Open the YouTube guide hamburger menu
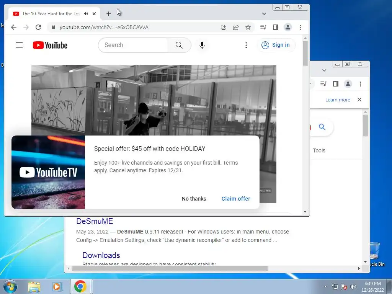Viewport: 392px width, 294px height. pos(19,45)
